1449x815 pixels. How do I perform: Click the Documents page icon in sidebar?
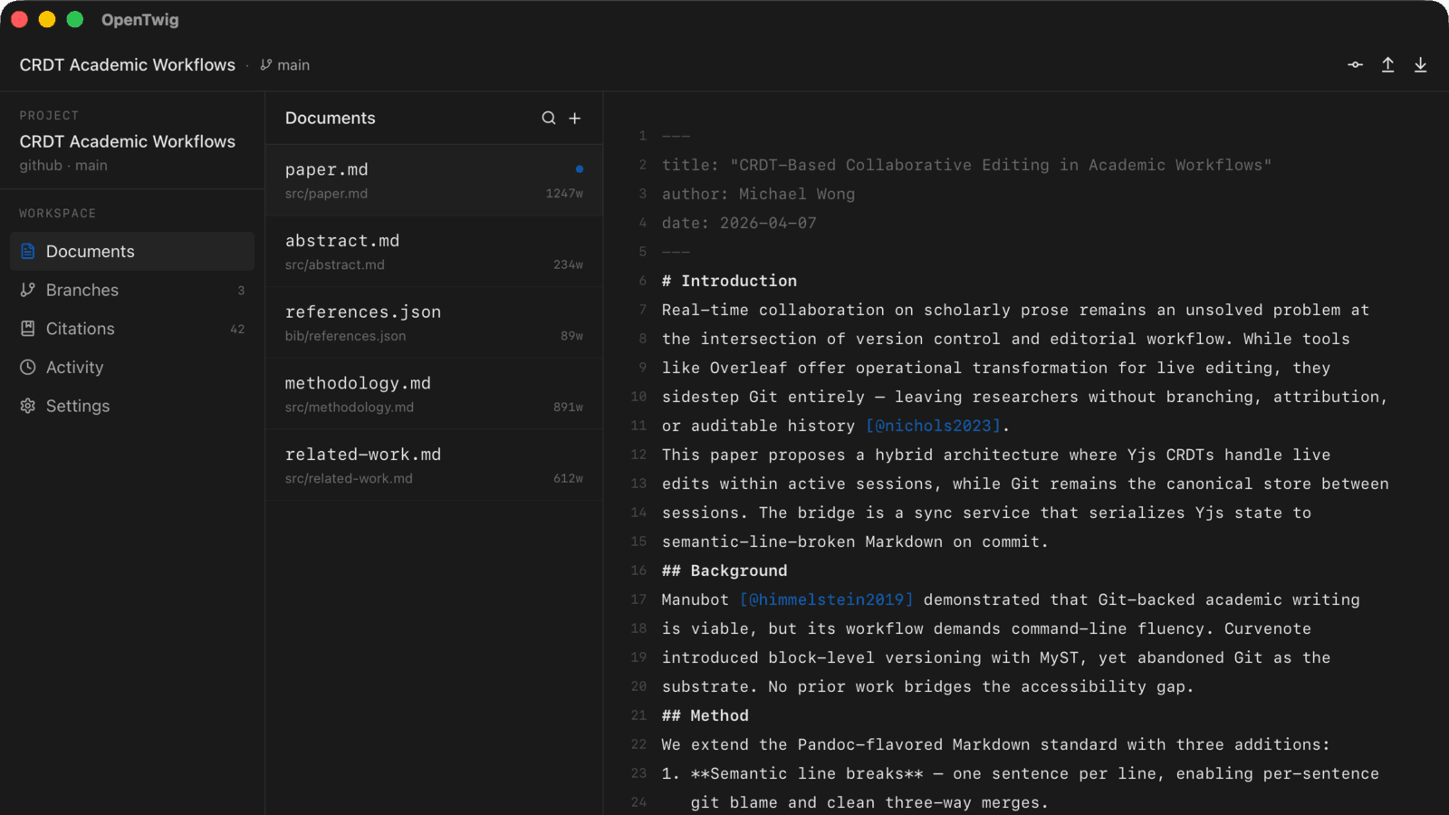pyautogui.click(x=28, y=252)
